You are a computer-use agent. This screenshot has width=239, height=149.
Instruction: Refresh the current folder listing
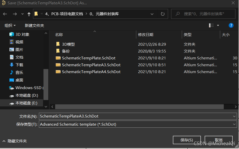[163, 14]
